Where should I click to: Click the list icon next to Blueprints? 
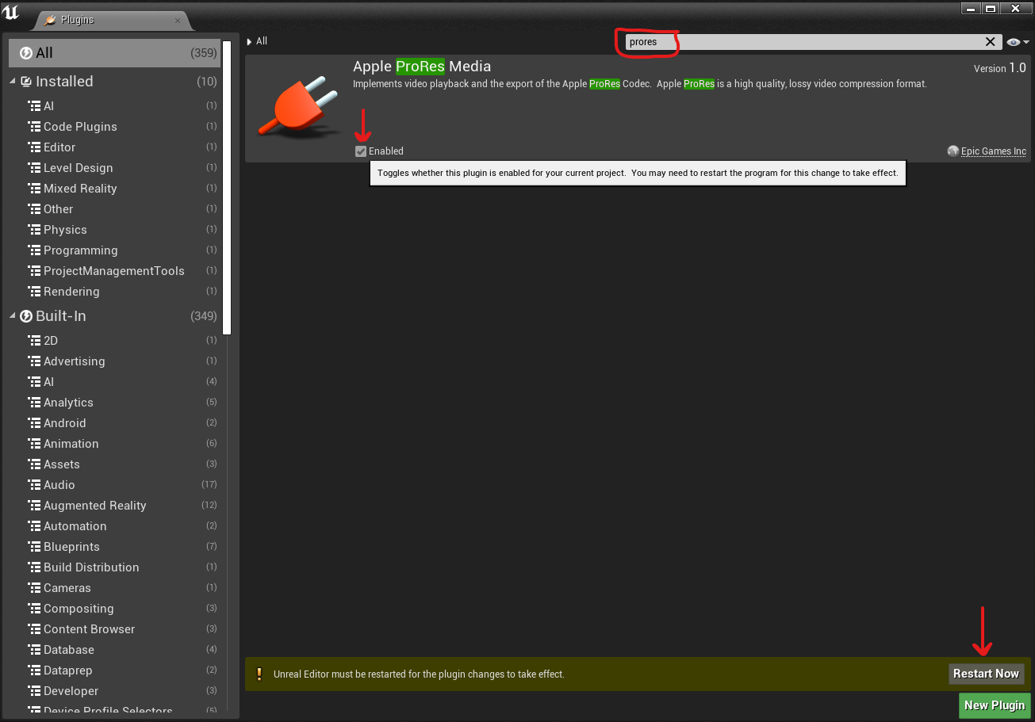coord(34,547)
